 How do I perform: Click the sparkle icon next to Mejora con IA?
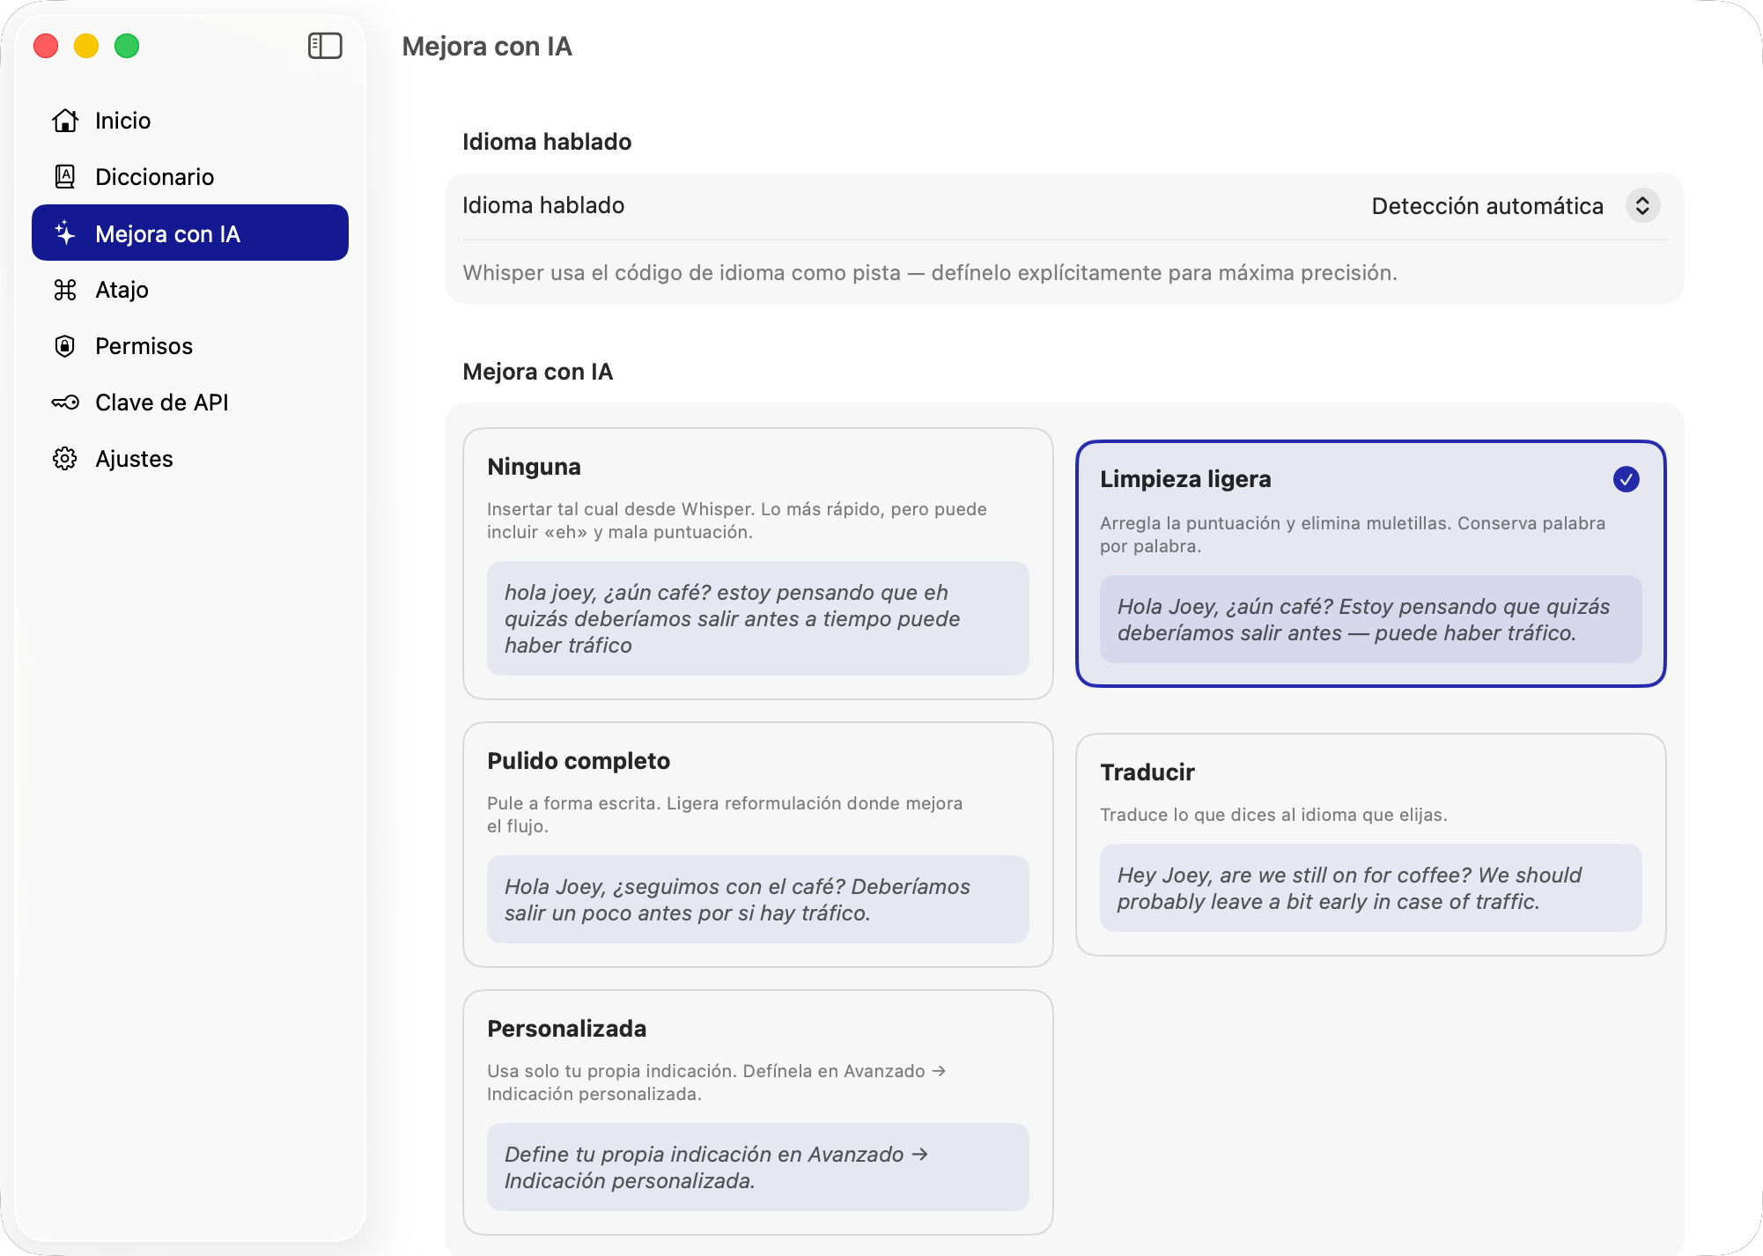point(65,233)
